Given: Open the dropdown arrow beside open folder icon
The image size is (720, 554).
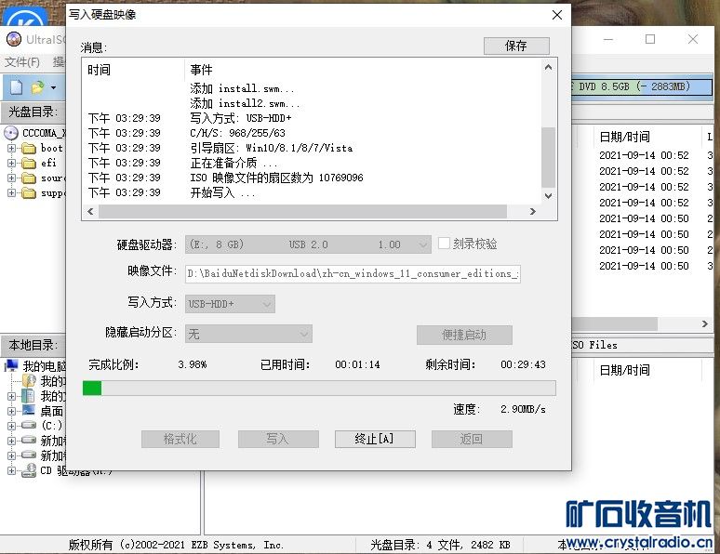Looking at the screenshot, I should click(53, 87).
